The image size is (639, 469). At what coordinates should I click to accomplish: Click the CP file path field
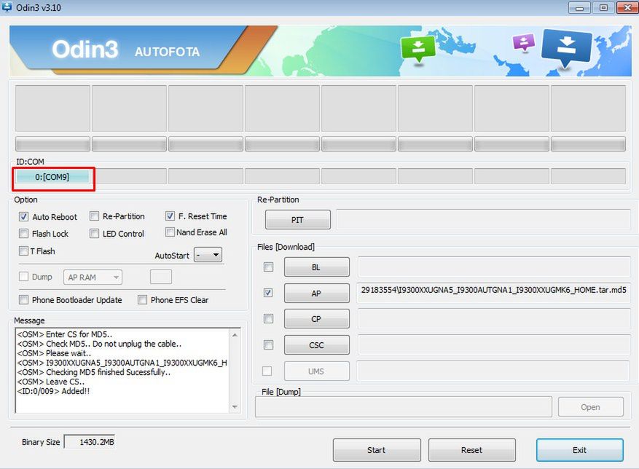[494, 319]
